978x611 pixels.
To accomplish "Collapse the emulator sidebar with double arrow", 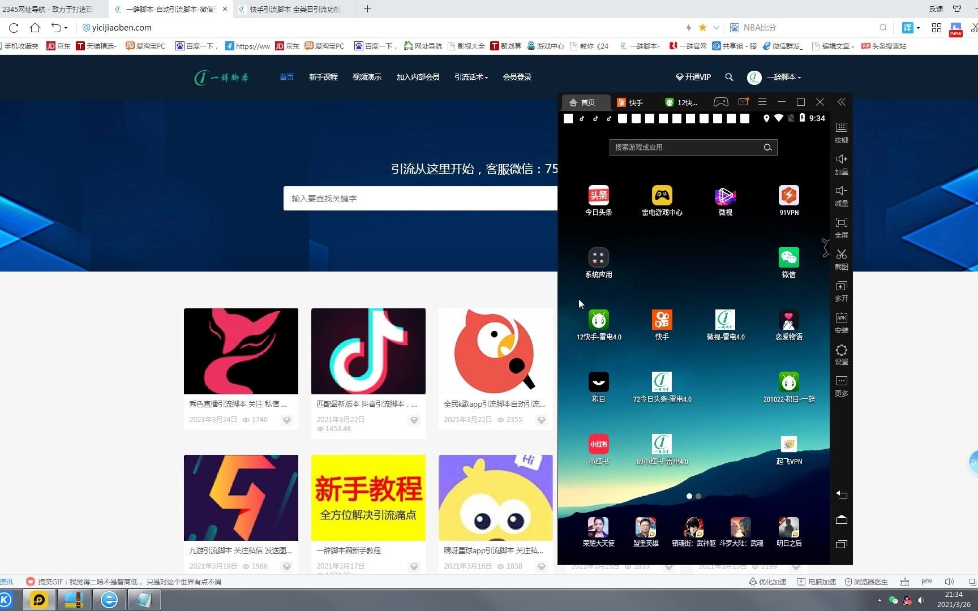I will [842, 102].
